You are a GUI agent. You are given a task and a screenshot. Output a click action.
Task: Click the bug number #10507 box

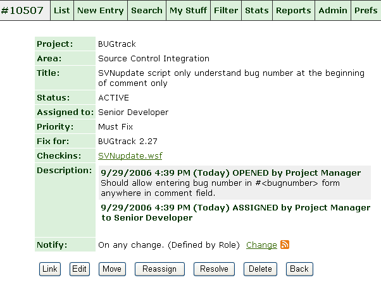point(25,10)
